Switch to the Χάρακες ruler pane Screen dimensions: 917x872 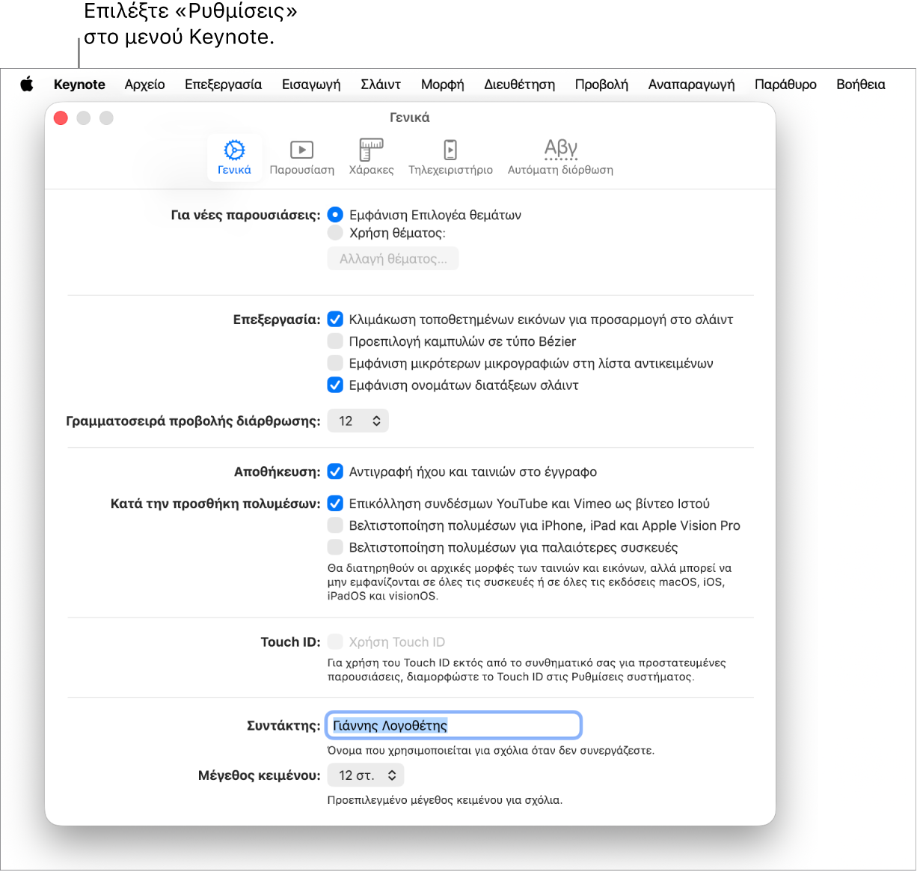pyautogui.click(x=371, y=157)
